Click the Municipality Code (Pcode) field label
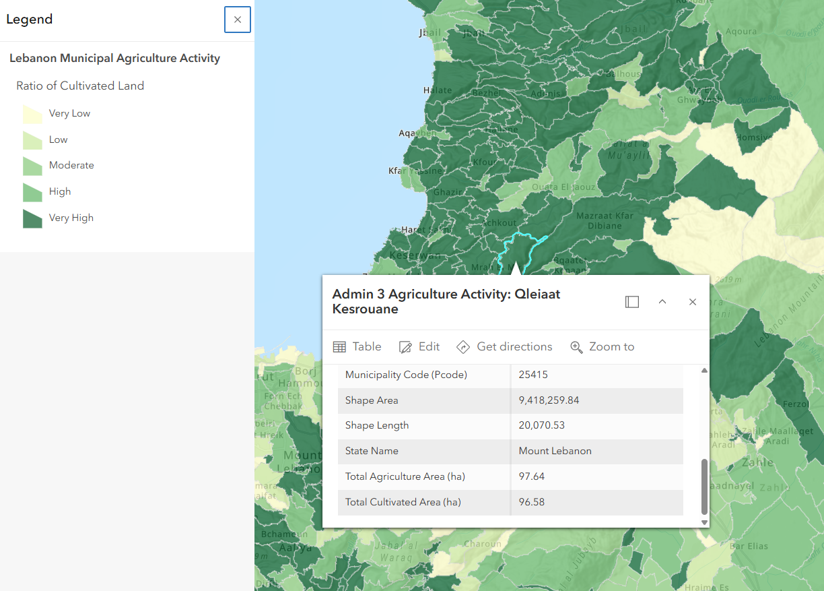 (x=406, y=375)
